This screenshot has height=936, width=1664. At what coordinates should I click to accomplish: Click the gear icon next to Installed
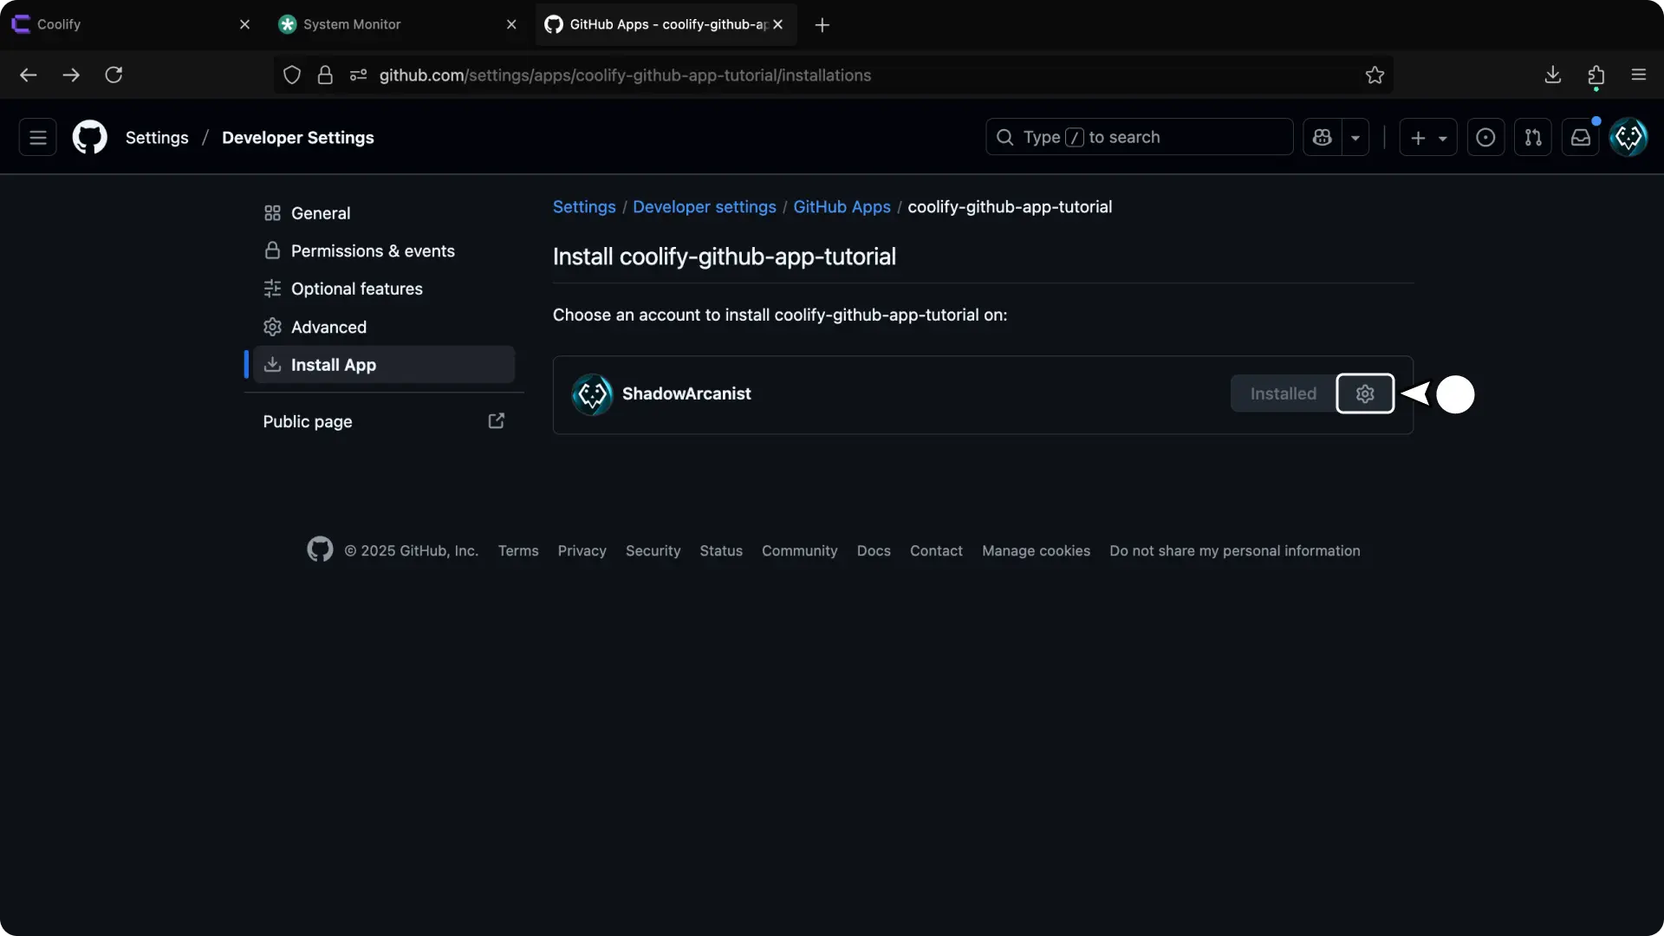click(x=1364, y=393)
